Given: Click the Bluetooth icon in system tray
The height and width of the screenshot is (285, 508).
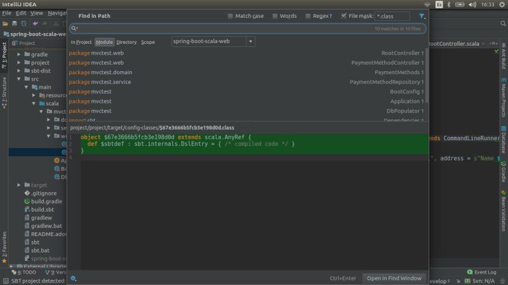Looking at the screenshot, I should tap(449, 4).
